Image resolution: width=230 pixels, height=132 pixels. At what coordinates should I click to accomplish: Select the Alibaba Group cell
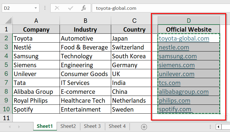(x=36, y=91)
